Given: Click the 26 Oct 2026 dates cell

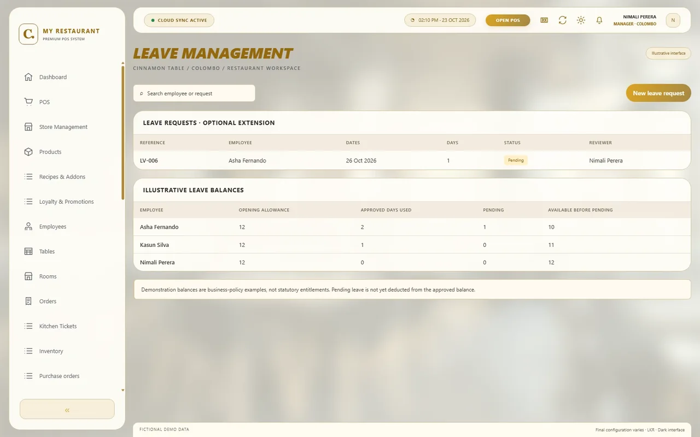Looking at the screenshot, I should [361, 161].
